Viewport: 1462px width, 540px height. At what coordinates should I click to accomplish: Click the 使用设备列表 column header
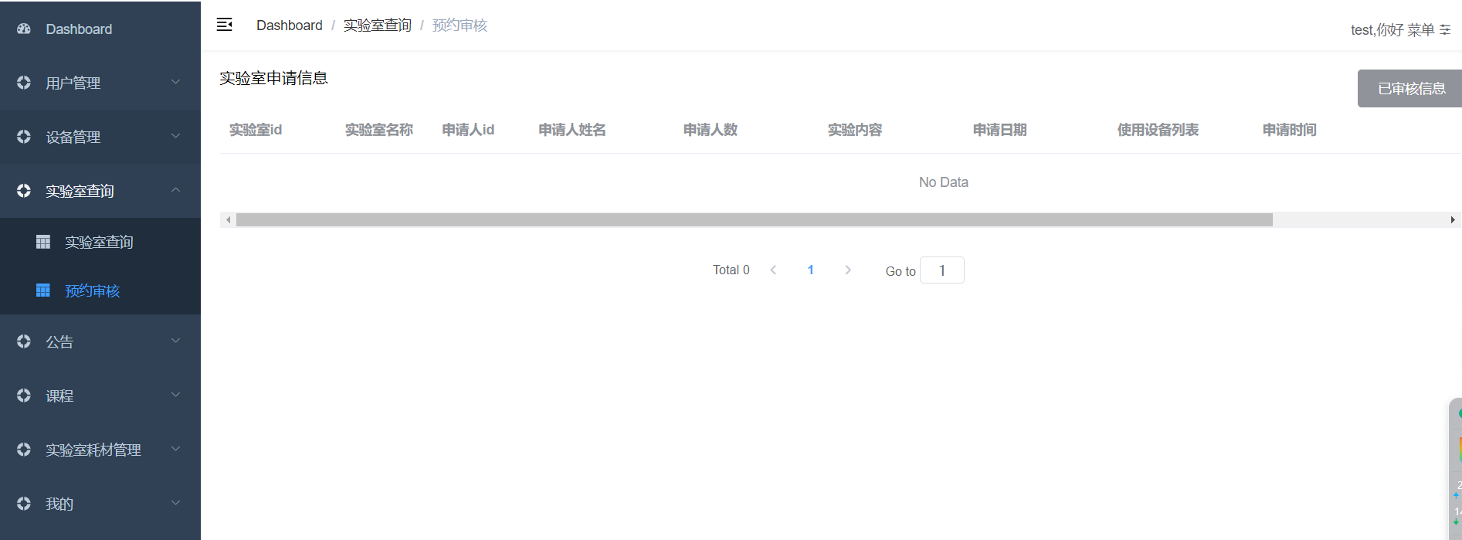1158,130
